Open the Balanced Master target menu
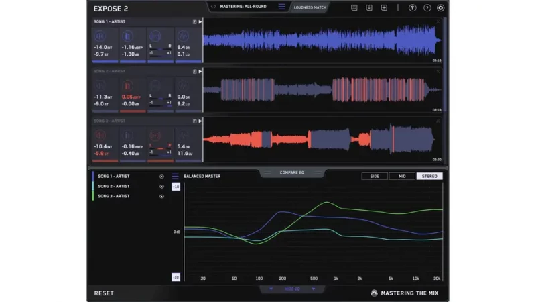536x302 pixels. coord(175,177)
